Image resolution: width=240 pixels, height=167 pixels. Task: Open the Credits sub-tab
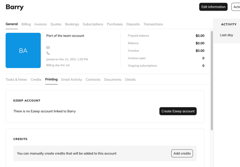point(36,79)
